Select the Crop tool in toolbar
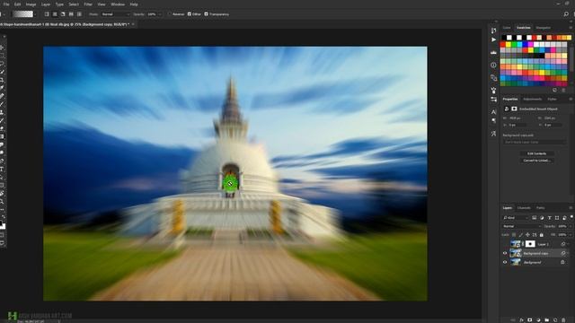This screenshot has width=575, height=323. (2, 80)
